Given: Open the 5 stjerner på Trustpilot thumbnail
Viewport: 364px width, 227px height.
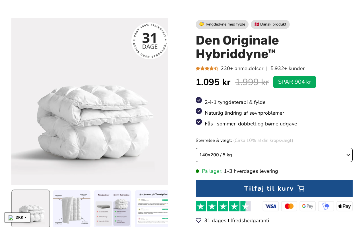Looking at the screenshot, I should point(152,208).
